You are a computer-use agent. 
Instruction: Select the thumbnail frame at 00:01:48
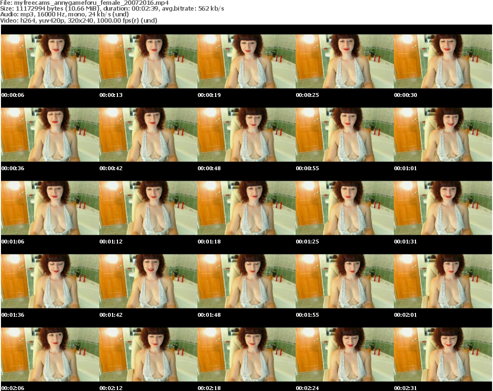click(246, 281)
